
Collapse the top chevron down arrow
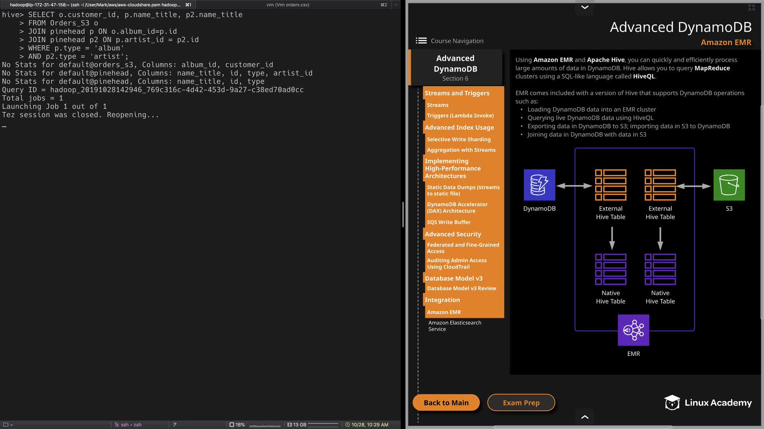585,7
